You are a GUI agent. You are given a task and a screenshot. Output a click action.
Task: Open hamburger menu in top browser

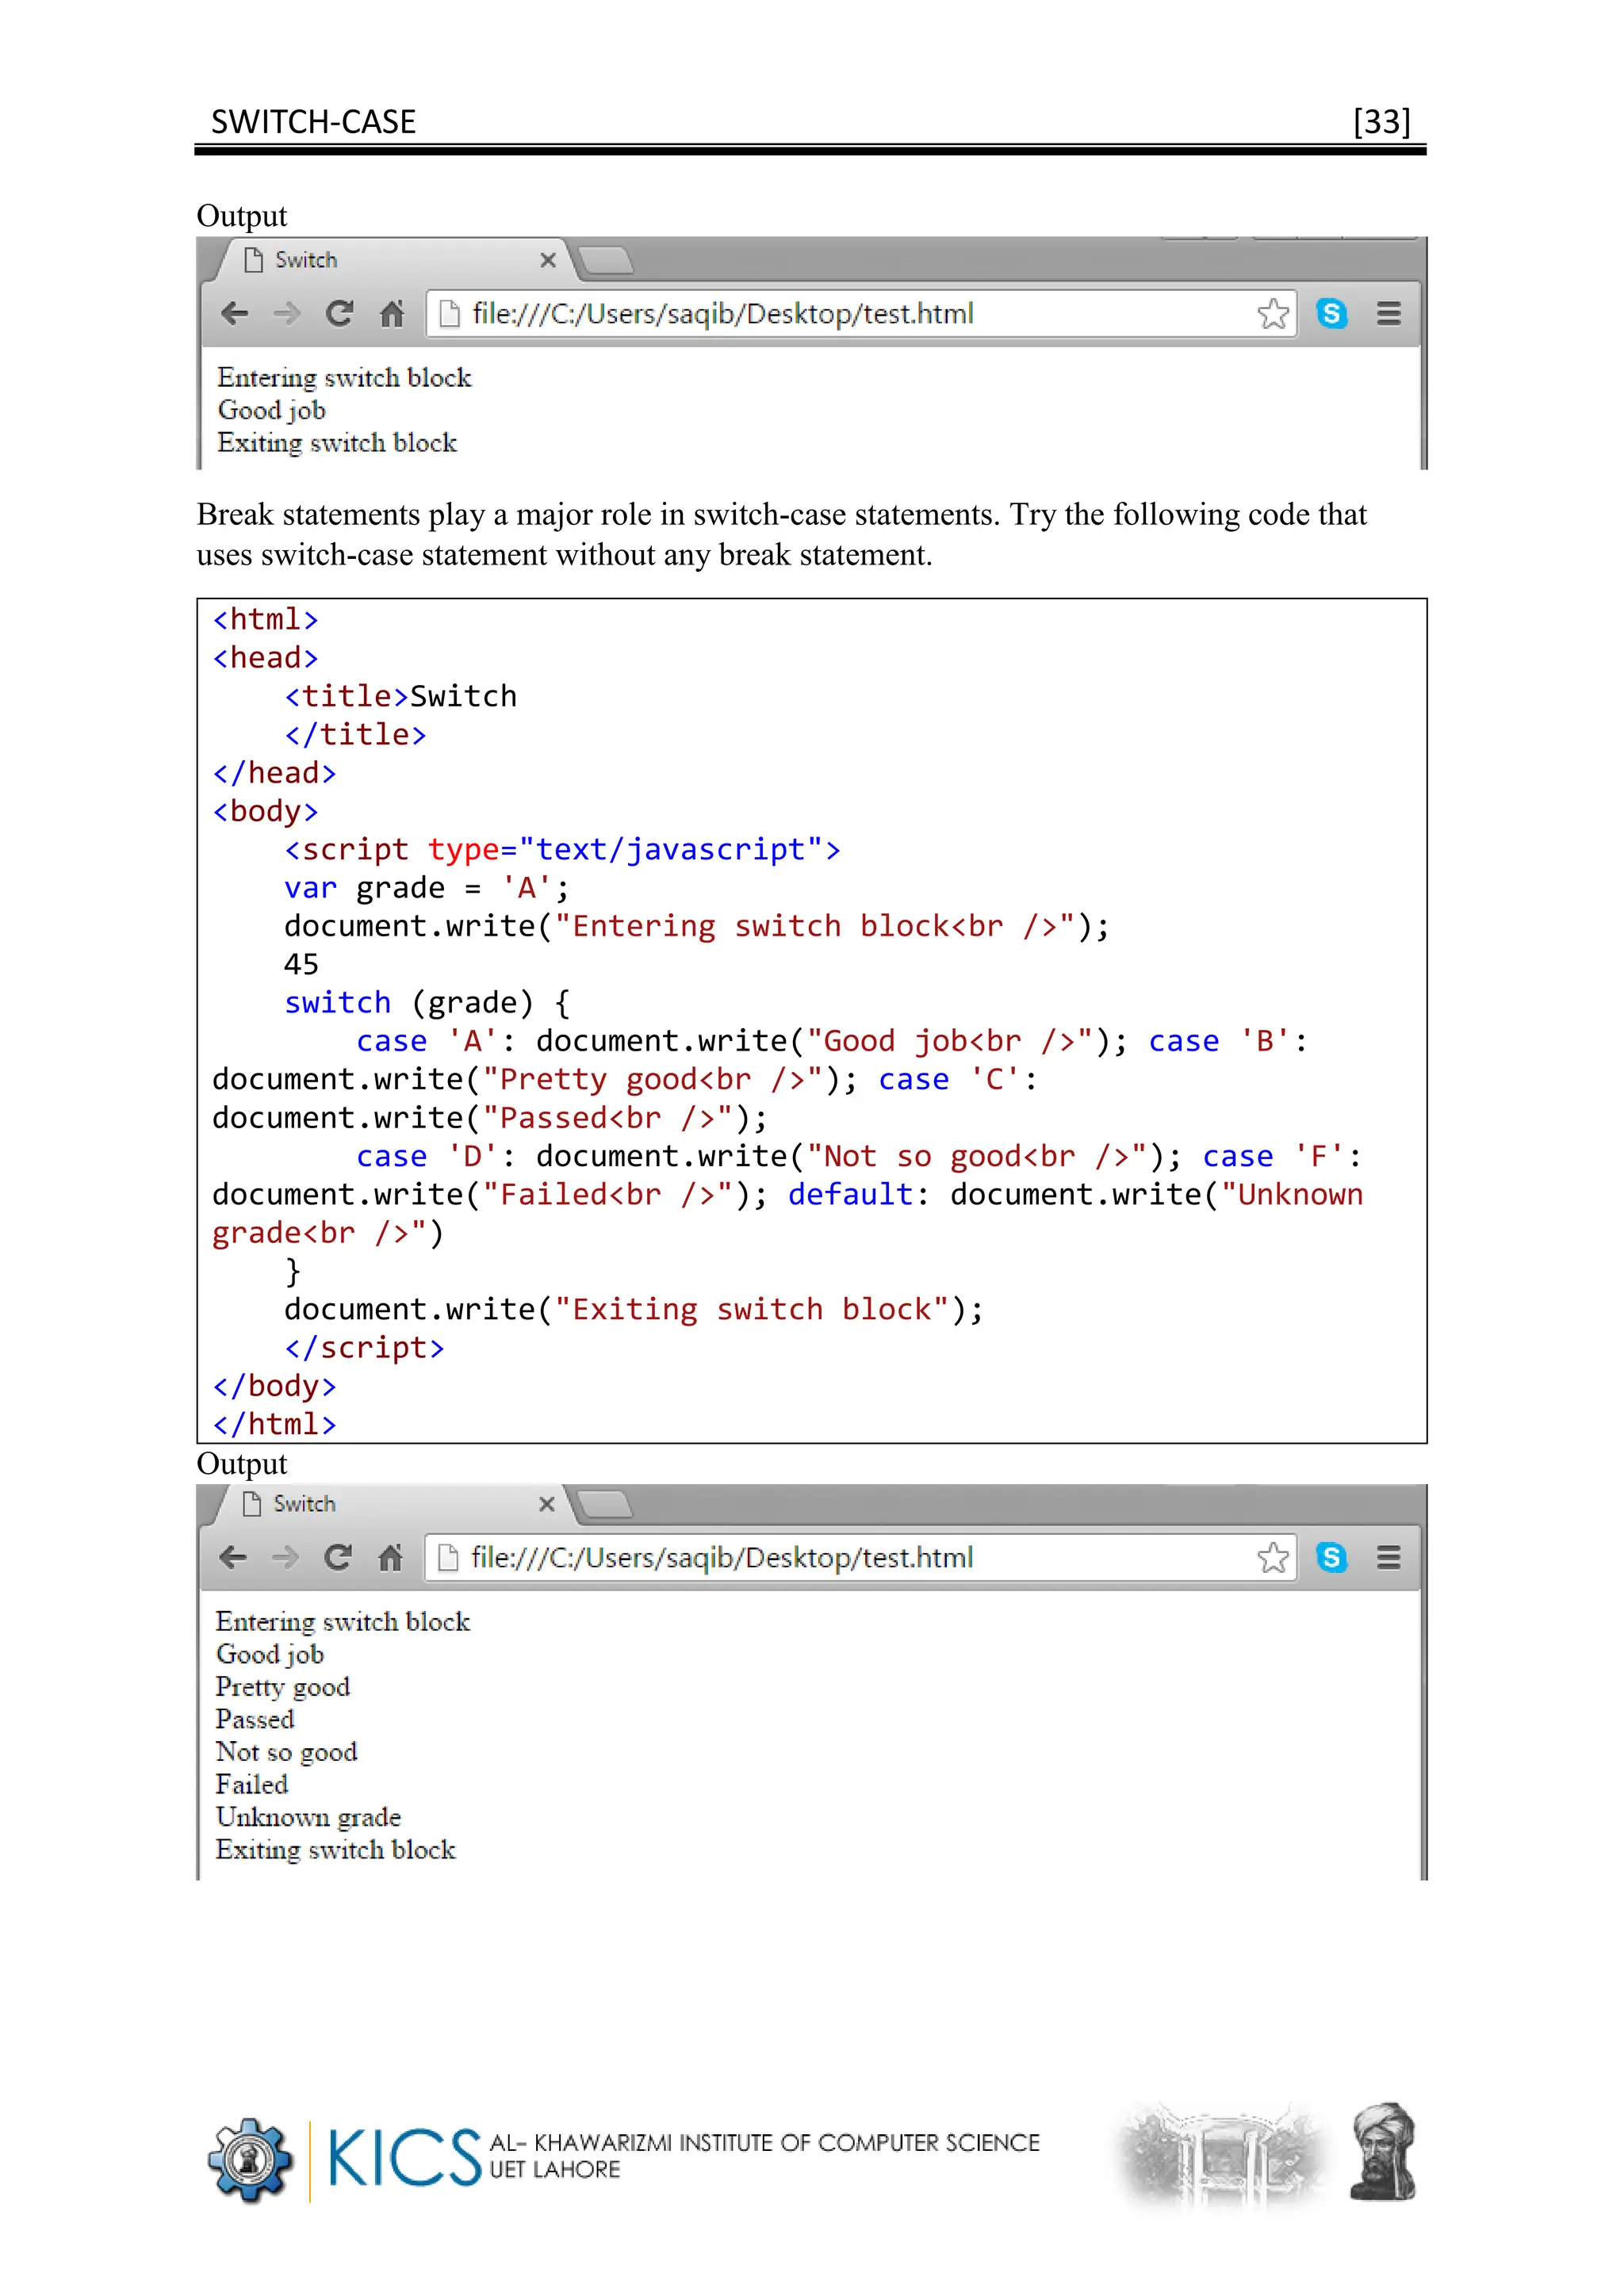point(1388,314)
